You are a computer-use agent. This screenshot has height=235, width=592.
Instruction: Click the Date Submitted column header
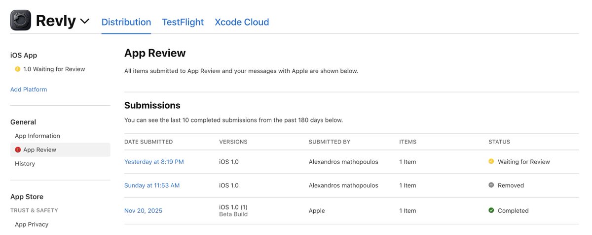coord(148,142)
